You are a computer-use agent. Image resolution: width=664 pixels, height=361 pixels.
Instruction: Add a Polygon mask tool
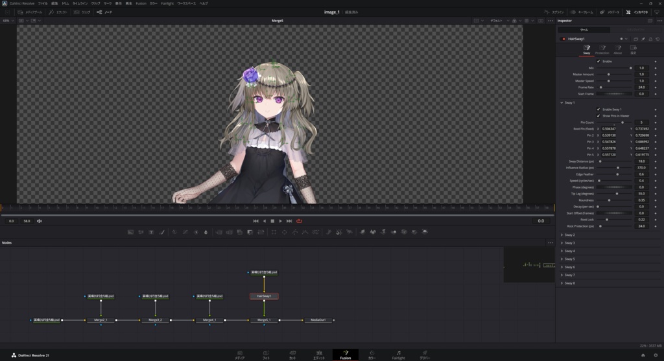(x=295, y=232)
